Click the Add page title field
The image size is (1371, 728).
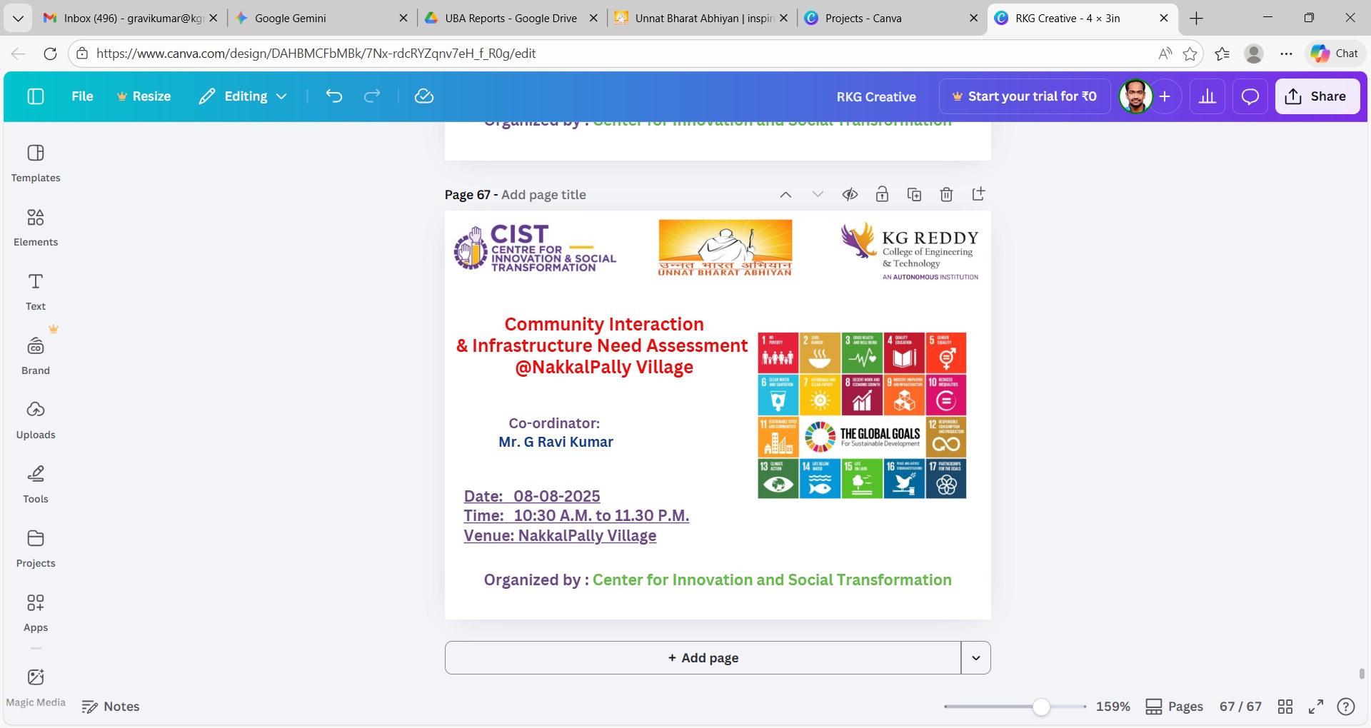click(x=543, y=195)
